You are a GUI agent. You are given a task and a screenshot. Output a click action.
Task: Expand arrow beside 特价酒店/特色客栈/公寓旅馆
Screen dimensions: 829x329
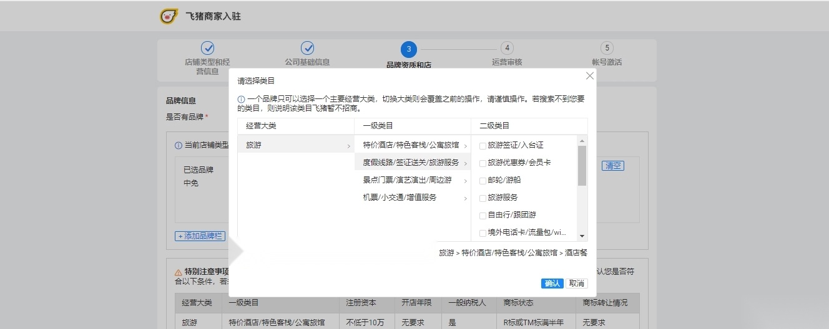(466, 146)
